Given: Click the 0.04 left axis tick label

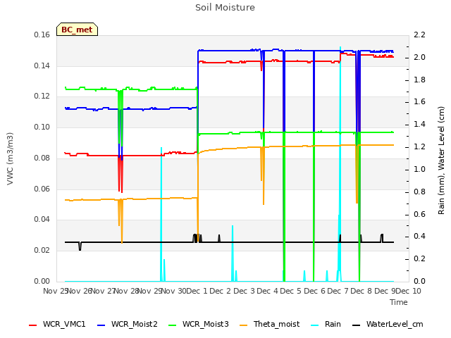Looking at the screenshot, I should click(42, 220).
